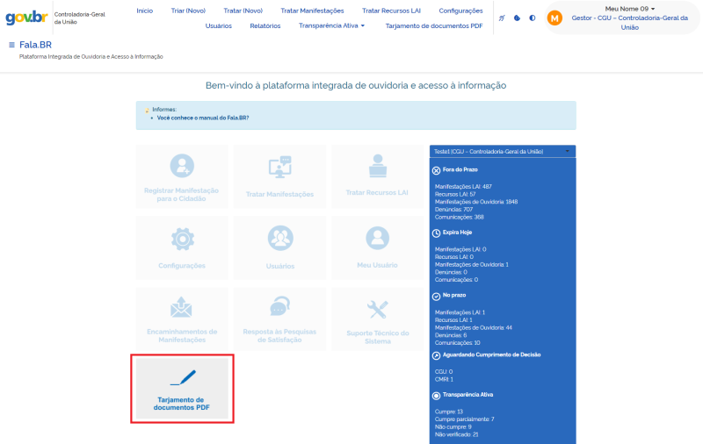This screenshot has width=703, height=444.
Task: Open the Teste1 CGU unit selector dropdown
Action: [502, 151]
